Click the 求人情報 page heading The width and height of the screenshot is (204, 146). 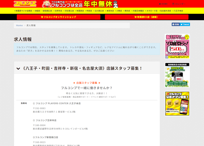coord(23,39)
